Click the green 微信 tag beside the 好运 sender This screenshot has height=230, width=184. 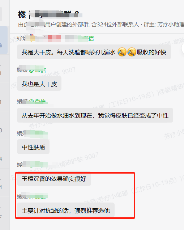(x=89, y=38)
